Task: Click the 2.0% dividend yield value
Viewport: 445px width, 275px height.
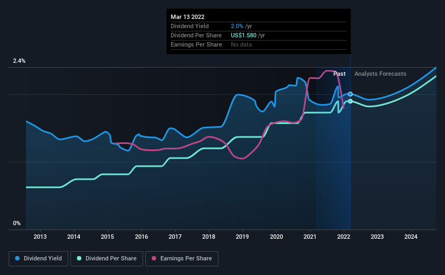Action: (237, 27)
